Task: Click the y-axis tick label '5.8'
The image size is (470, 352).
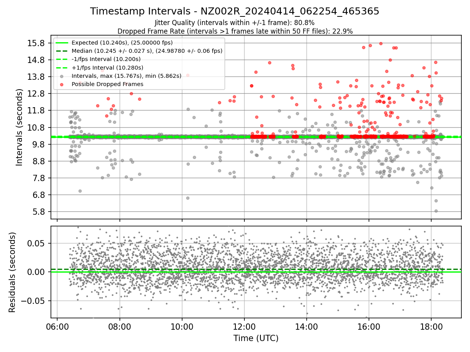Action: [x=38, y=212]
